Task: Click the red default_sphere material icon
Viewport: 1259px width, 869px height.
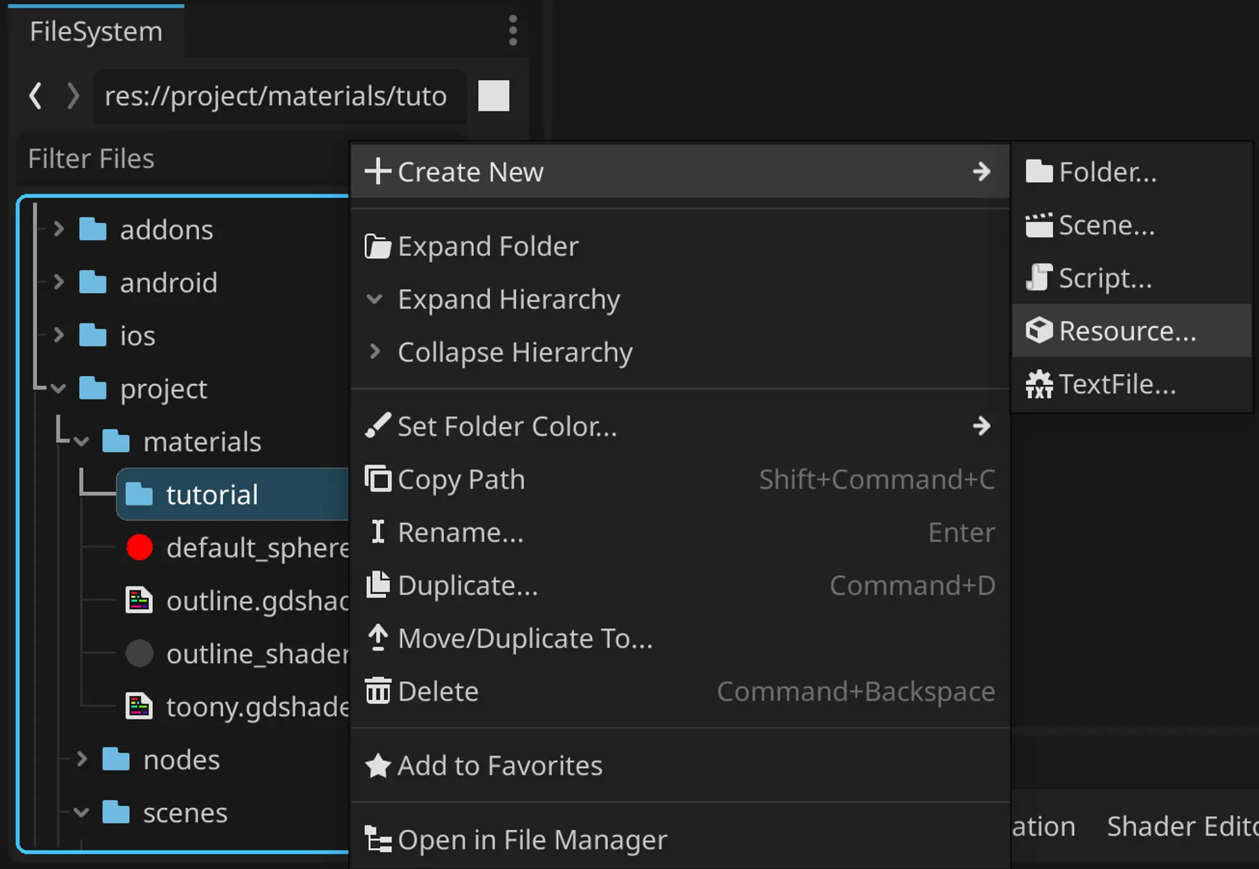Action: click(x=139, y=547)
